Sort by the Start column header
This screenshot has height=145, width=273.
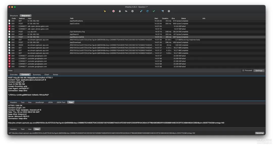coord(156,18)
